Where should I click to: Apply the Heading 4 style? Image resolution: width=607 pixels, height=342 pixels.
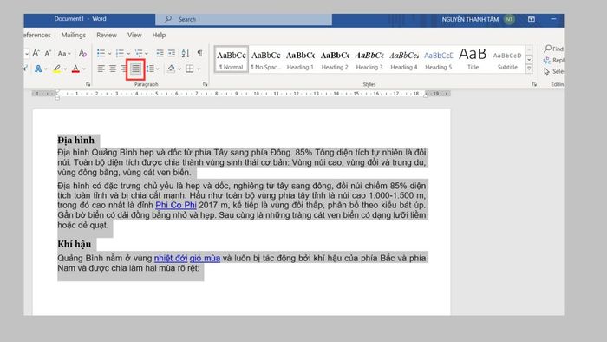click(404, 60)
